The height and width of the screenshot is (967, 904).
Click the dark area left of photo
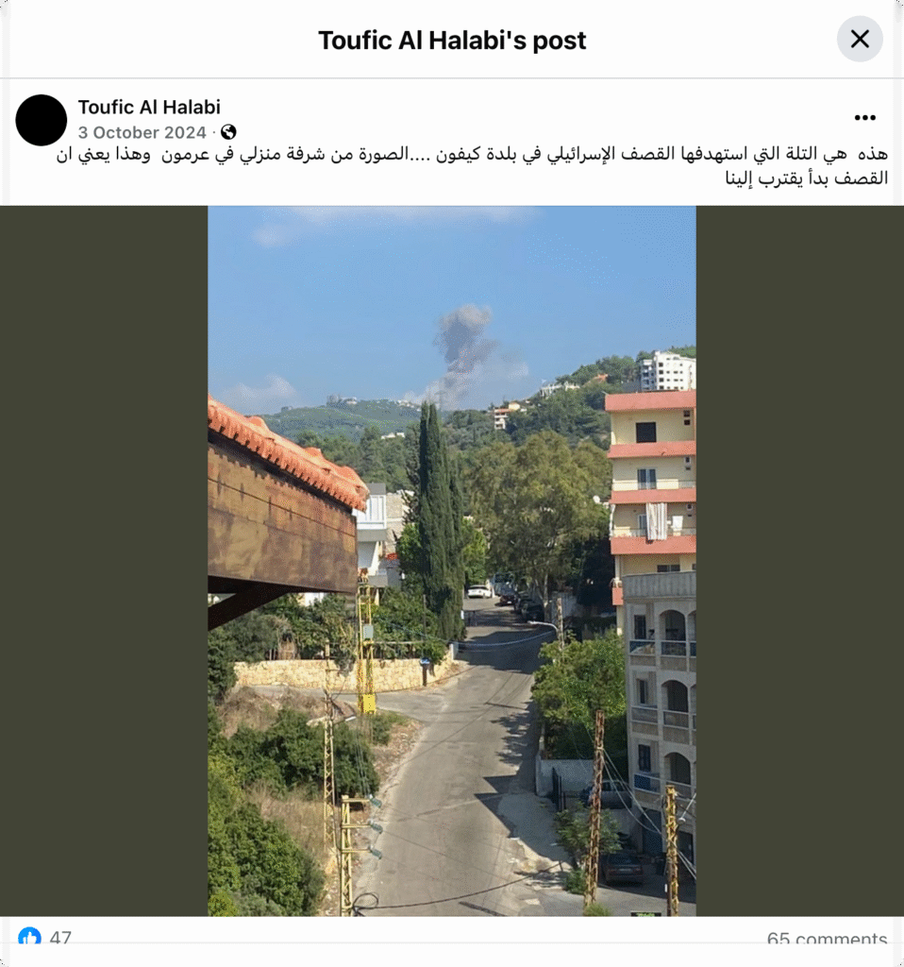(x=104, y=561)
